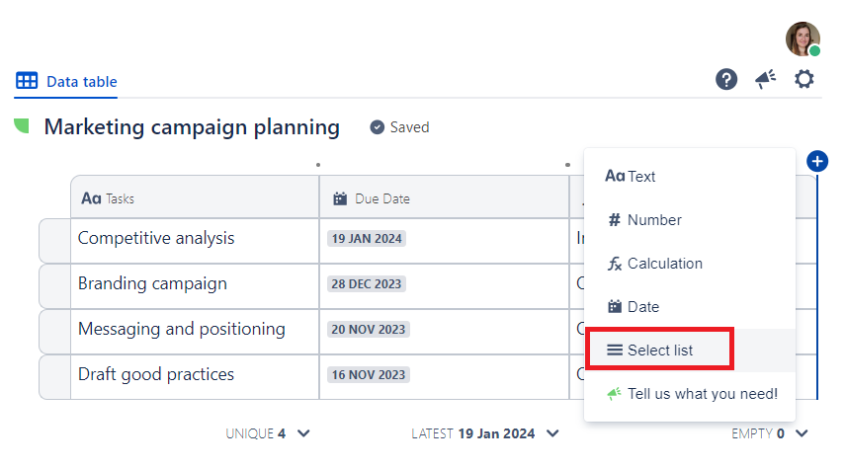The image size is (845, 468).
Task: Click the green page status marker
Action: tap(22, 126)
